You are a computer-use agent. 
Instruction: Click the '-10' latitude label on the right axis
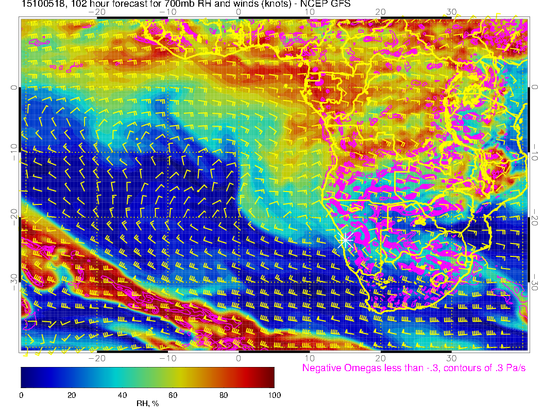[534, 152]
